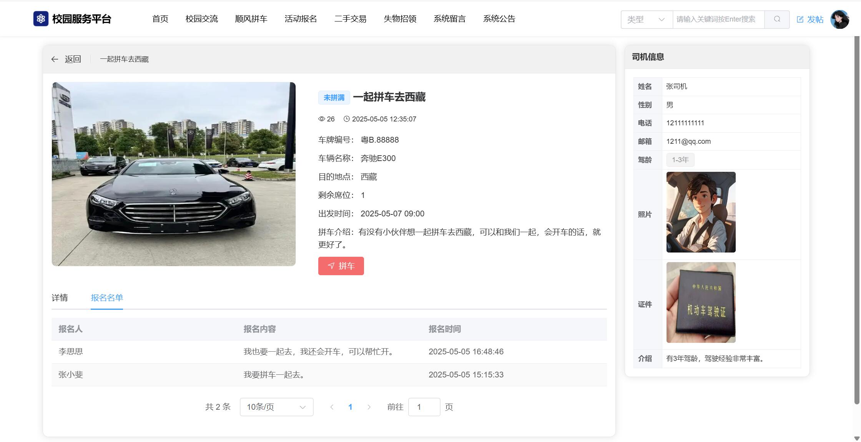Click the 发帖 link in the header
The image size is (861, 442).
[815, 20]
